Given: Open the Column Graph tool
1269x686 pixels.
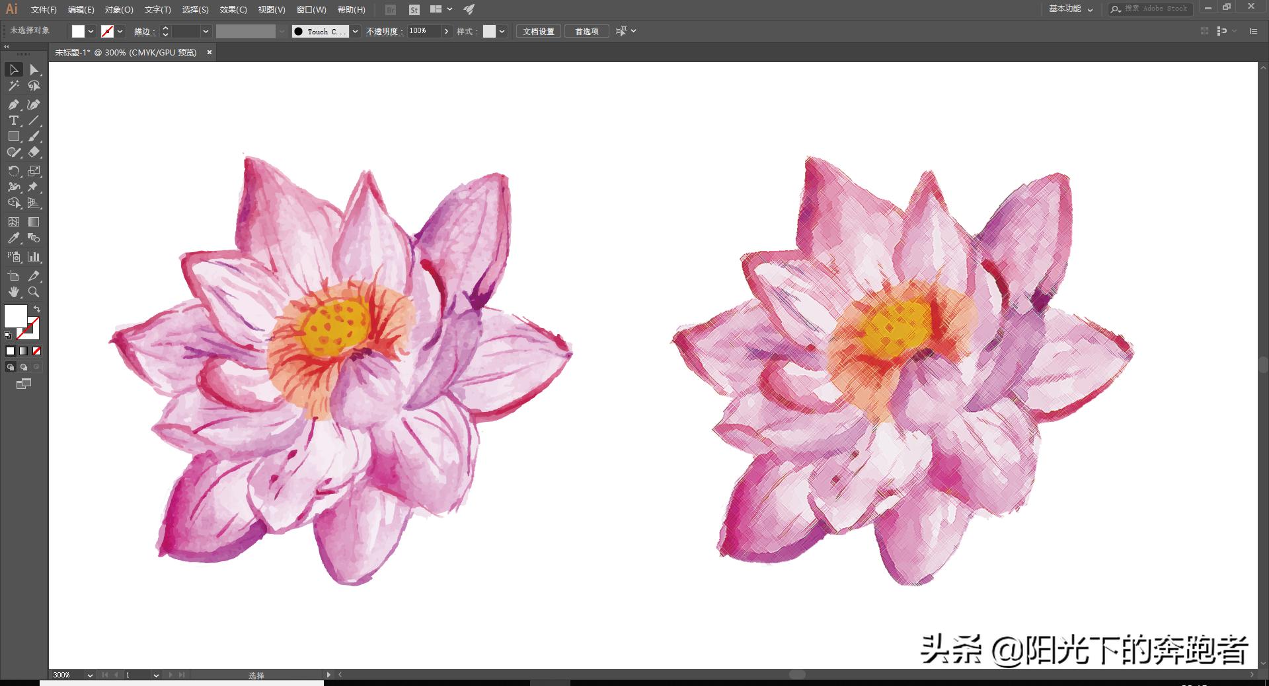Looking at the screenshot, I should coord(34,257).
